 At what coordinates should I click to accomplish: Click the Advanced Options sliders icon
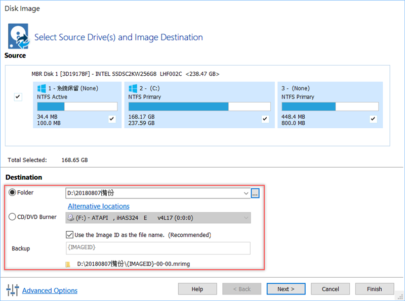(x=12, y=290)
